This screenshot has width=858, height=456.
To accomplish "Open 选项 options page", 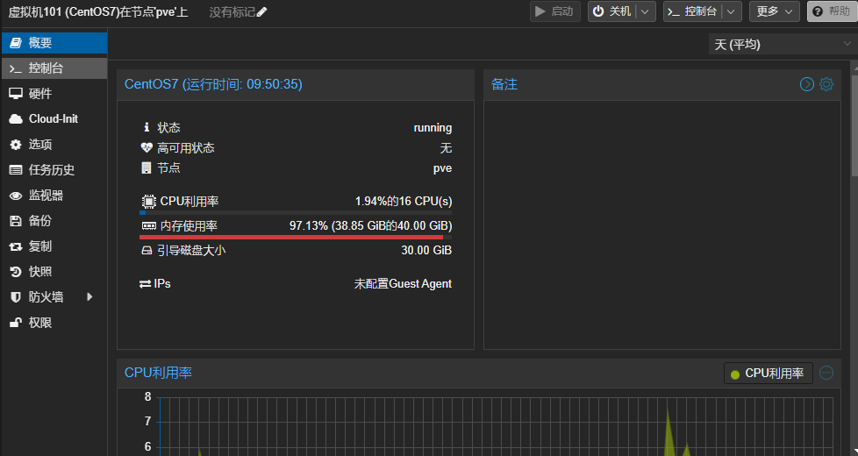I will pyautogui.click(x=54, y=145).
